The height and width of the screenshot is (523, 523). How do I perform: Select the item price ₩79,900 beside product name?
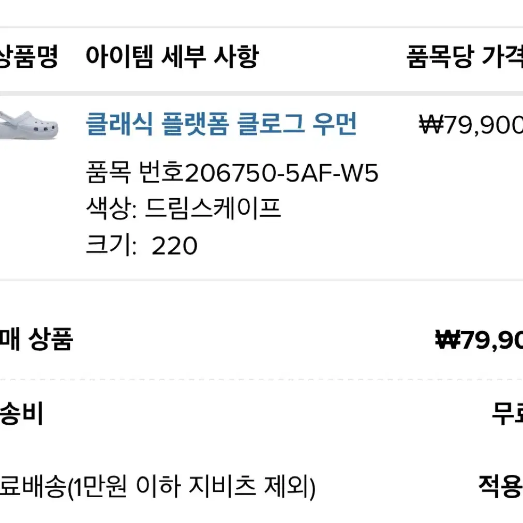[471, 124]
